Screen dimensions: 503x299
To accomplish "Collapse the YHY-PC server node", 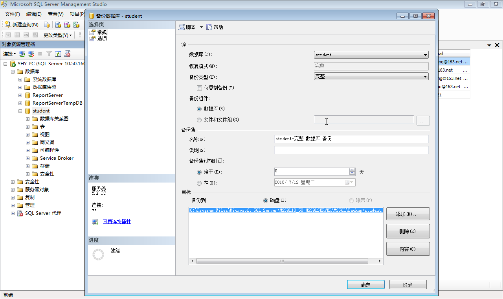I will click(6, 64).
